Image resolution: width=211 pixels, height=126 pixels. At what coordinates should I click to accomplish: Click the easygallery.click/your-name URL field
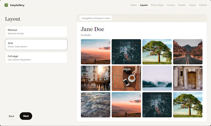coord(96,18)
